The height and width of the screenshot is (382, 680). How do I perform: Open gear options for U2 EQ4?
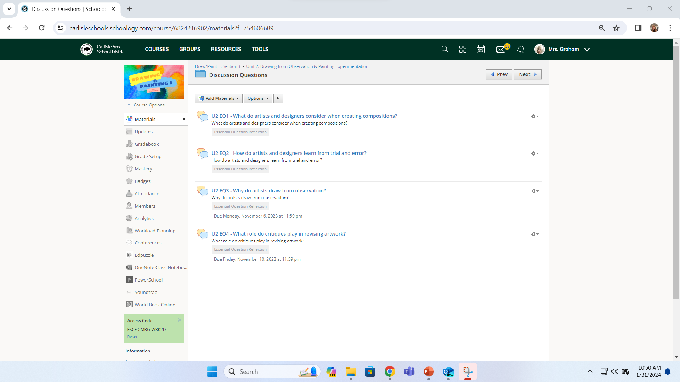pos(535,234)
